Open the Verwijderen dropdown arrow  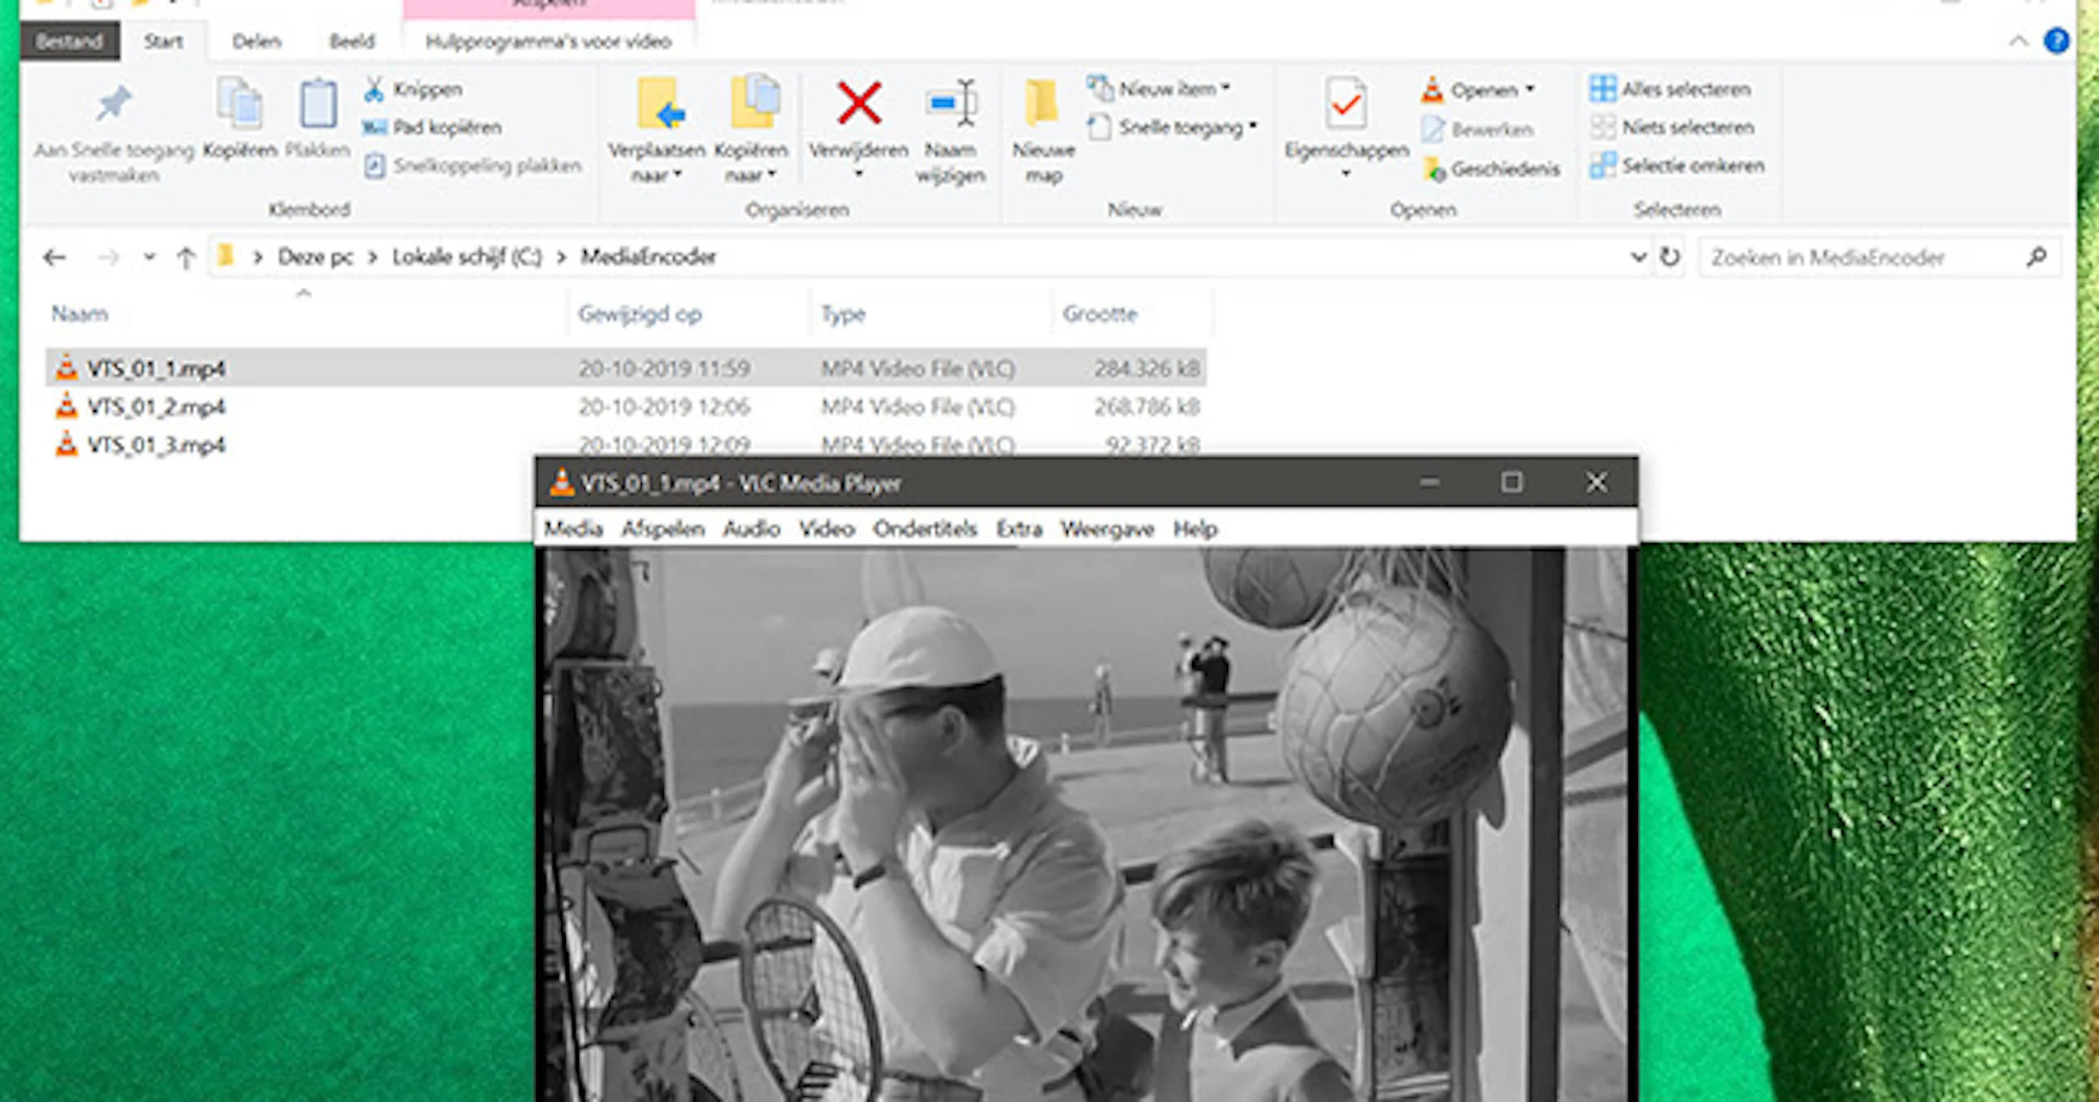859,174
